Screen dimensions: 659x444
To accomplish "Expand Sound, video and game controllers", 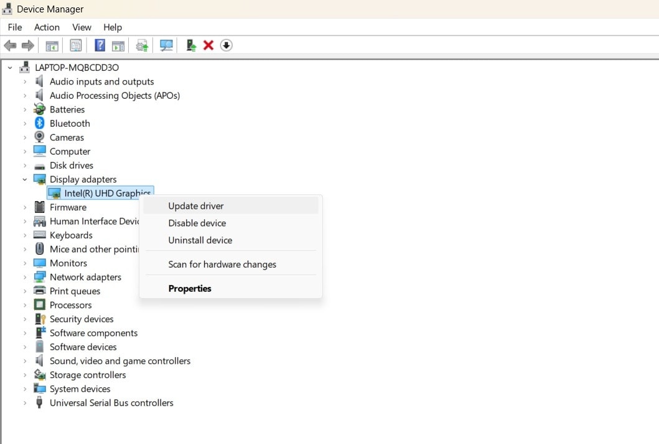I will click(25, 361).
